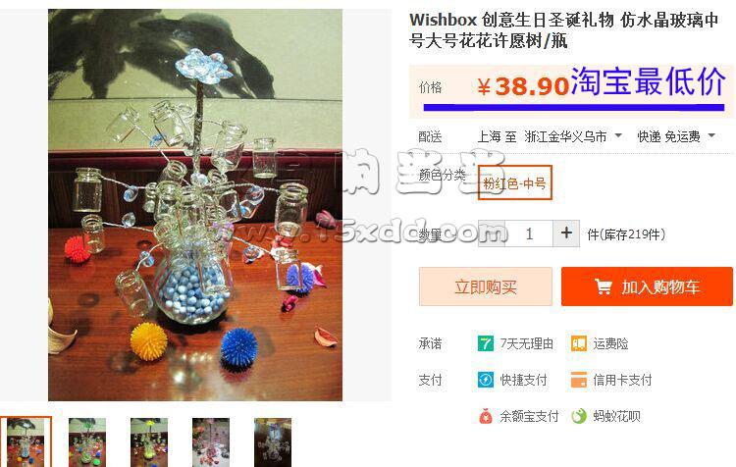Expand the 浙江金华义乌市 destination dropdown
The height and width of the screenshot is (467, 736).
coord(573,136)
